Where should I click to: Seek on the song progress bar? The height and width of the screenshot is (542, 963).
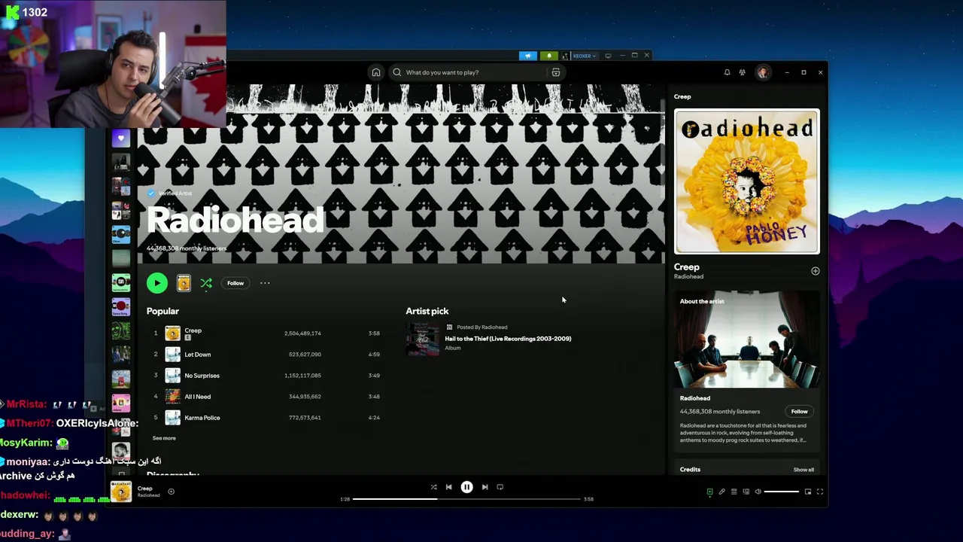[466, 499]
